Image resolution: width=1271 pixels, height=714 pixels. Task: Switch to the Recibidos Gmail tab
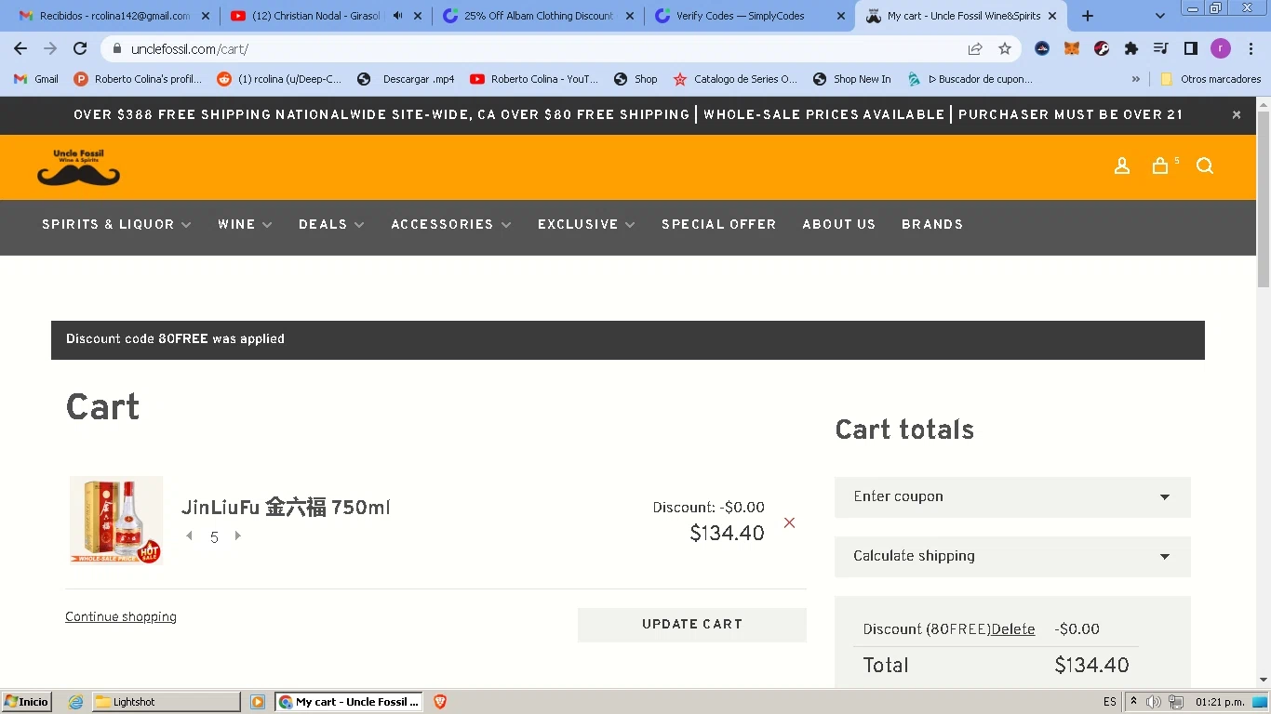tap(114, 16)
